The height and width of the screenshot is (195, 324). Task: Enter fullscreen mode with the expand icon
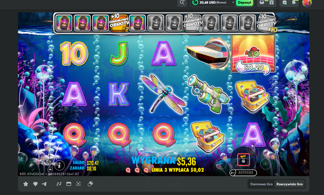point(79,184)
